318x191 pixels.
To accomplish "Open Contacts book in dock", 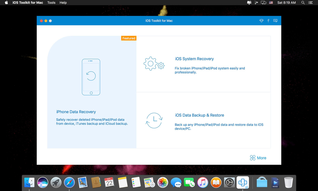I will (96, 183).
